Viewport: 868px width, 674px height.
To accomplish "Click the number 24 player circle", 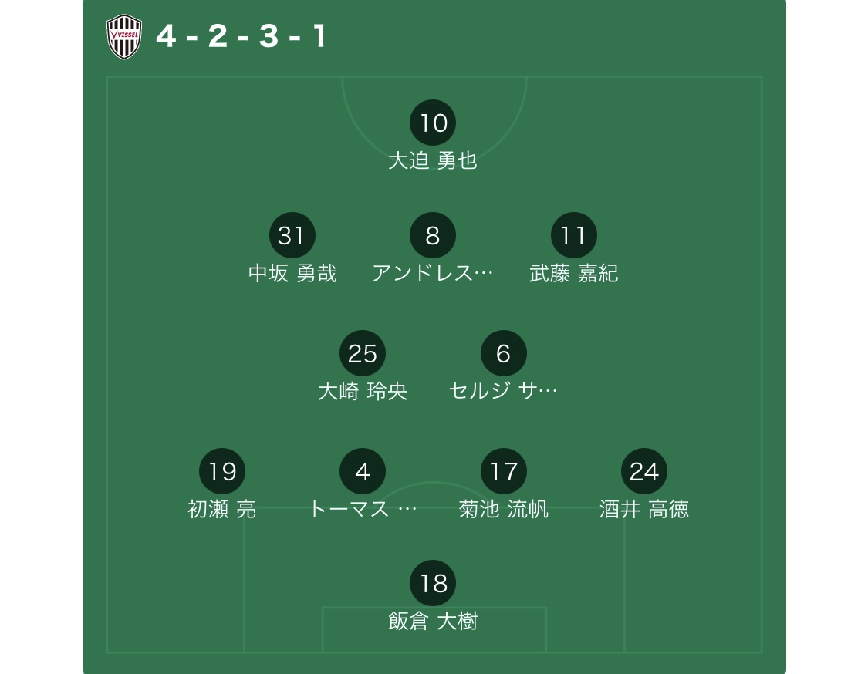I will pos(644,471).
